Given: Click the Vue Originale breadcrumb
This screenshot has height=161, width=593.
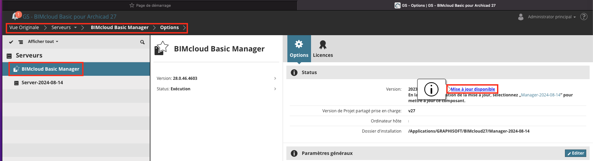Looking at the screenshot, I should coord(24,27).
